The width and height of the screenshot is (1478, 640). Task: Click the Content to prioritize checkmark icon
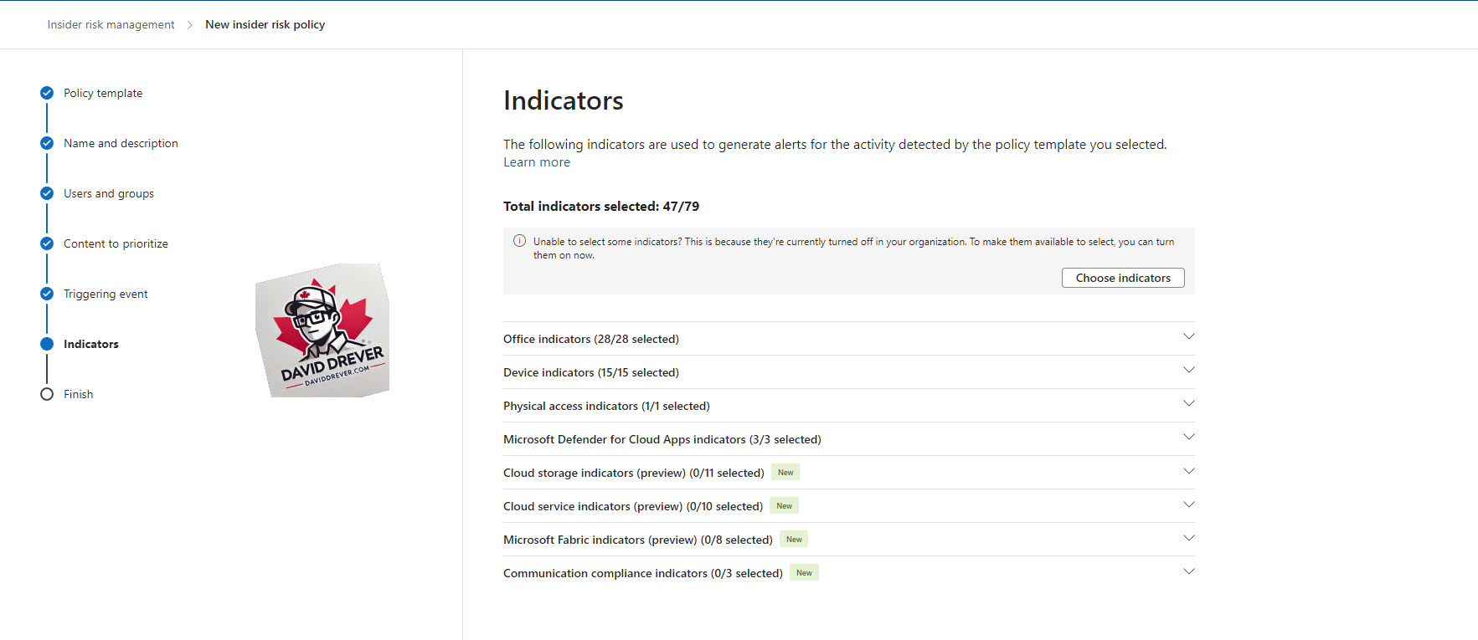pyautogui.click(x=47, y=243)
